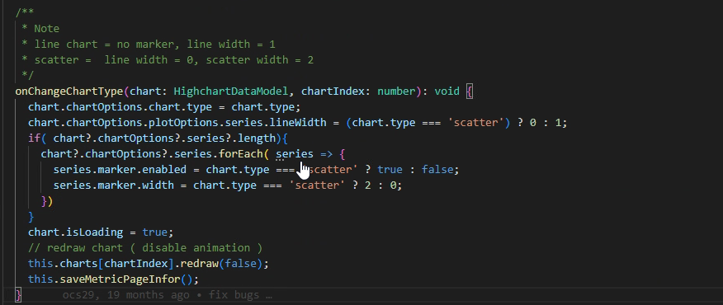Click the onChangeChartType method name
Viewport: 723px width, 305px height.
click(69, 91)
